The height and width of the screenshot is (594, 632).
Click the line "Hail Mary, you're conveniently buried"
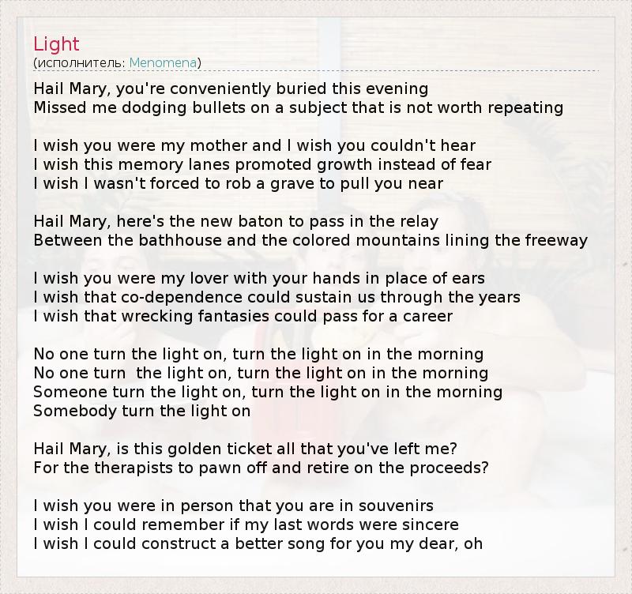231,88
